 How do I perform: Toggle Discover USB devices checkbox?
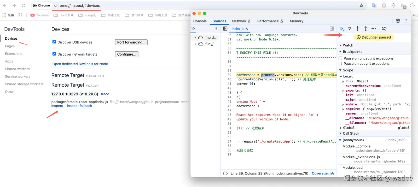point(54,42)
